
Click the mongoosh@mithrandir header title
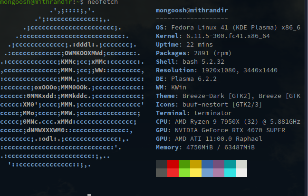(x=192, y=10)
